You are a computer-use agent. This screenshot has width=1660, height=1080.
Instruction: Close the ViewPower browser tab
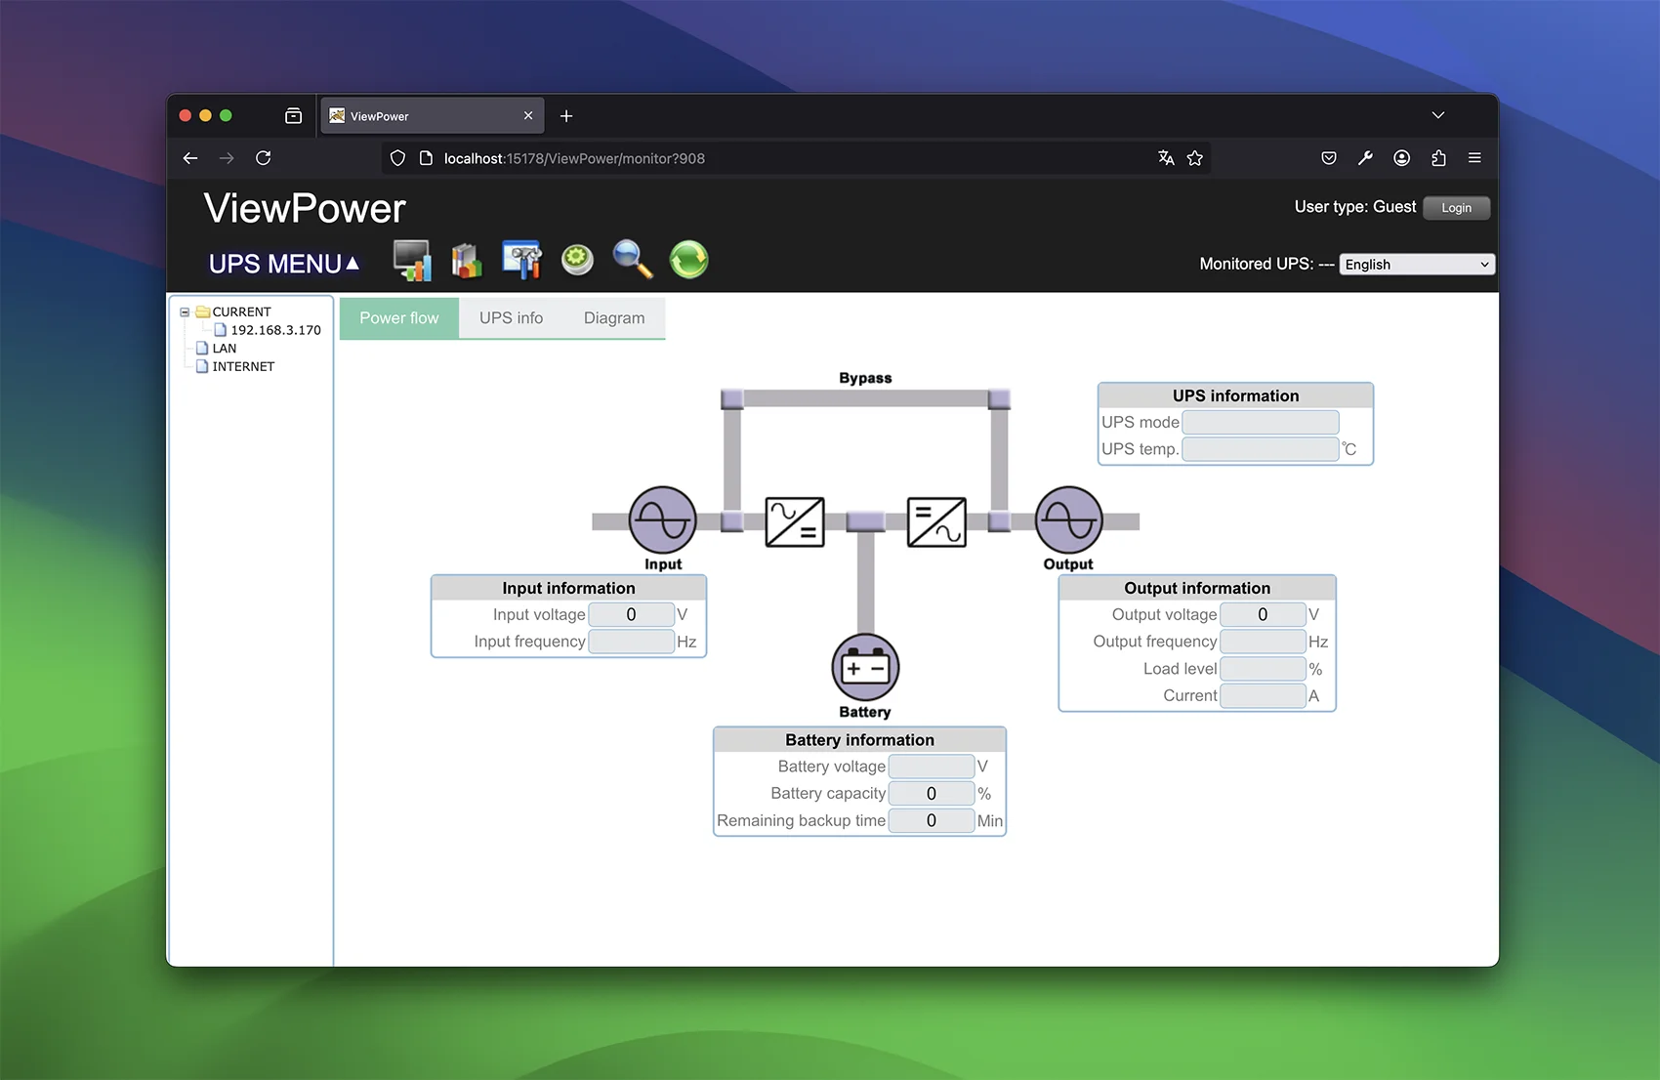528,115
